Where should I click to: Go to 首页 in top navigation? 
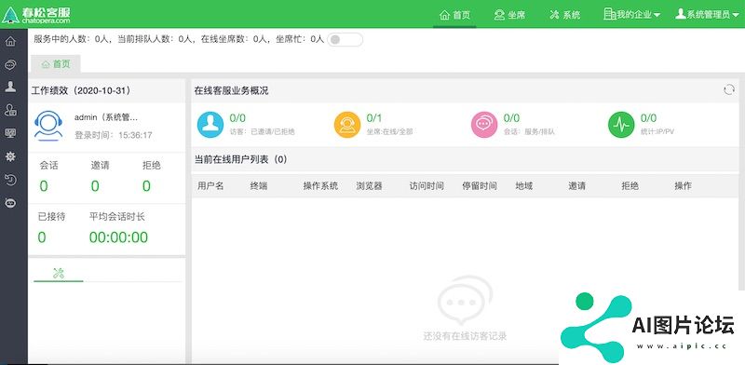tap(454, 15)
